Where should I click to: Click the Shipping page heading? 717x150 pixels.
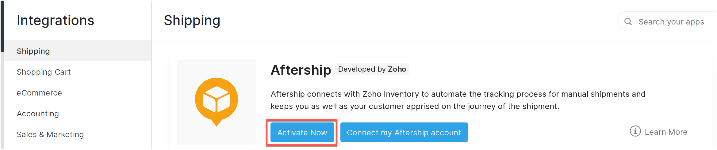click(x=192, y=21)
